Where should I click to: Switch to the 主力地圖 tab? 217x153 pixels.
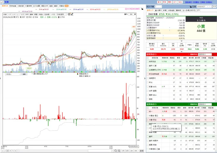coord(37,6)
